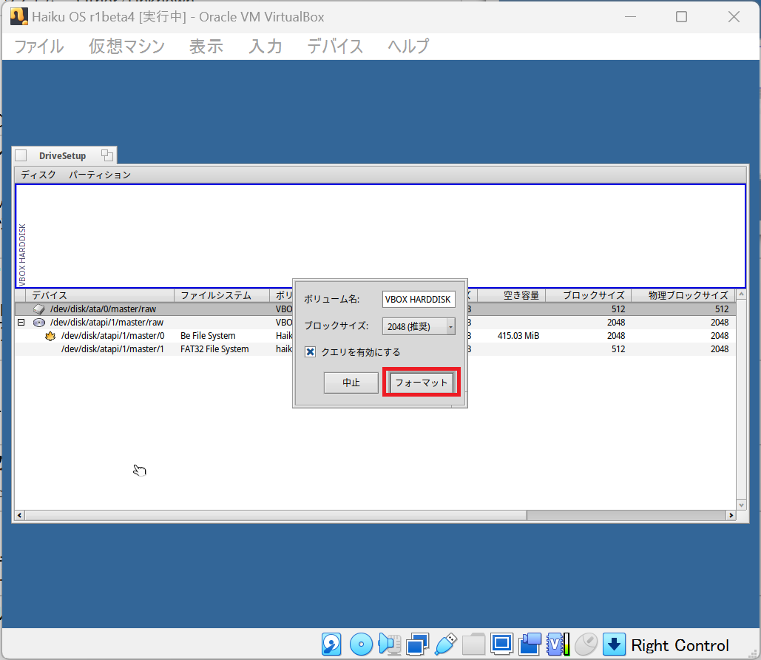Click the フォーマット button

click(422, 383)
